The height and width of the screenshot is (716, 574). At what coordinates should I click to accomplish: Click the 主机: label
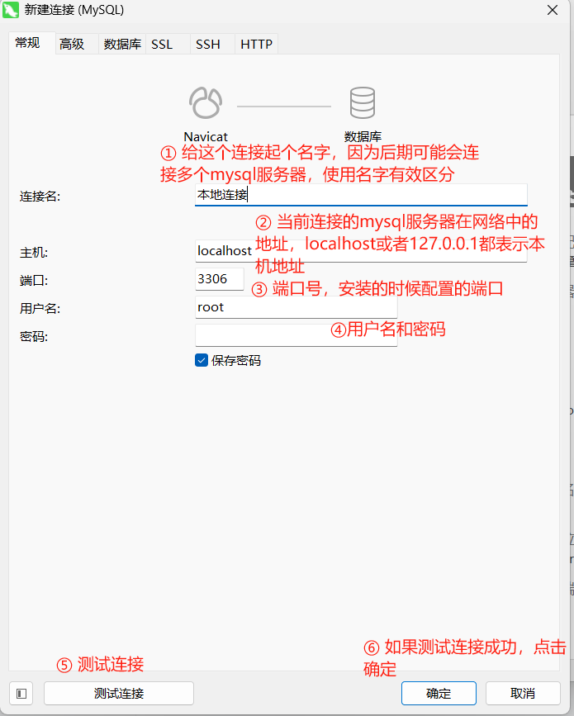(34, 253)
